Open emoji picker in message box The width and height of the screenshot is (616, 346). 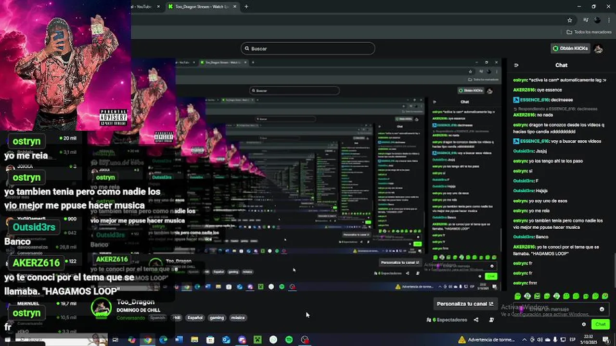coord(602,309)
